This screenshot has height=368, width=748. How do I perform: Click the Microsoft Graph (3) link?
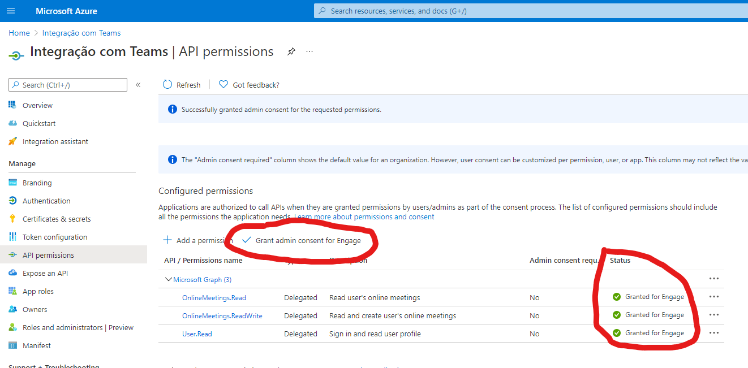(x=202, y=279)
